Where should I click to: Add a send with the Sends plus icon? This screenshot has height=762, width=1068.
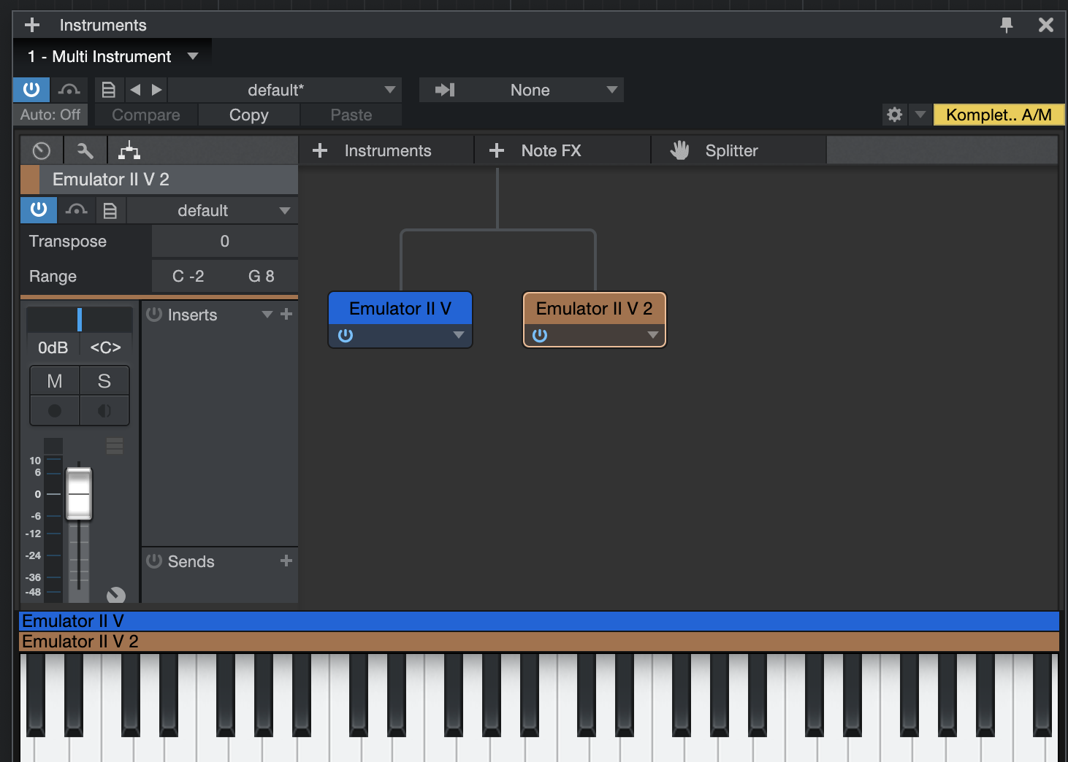286,561
